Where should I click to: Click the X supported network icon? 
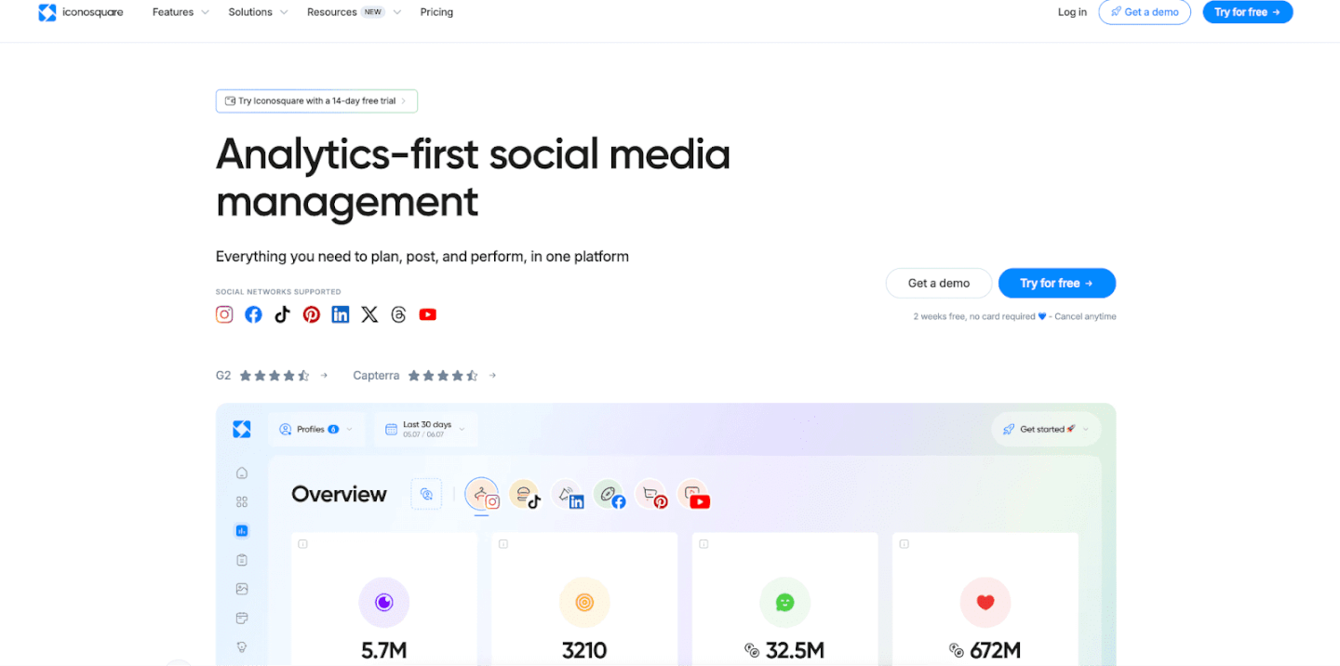(369, 314)
